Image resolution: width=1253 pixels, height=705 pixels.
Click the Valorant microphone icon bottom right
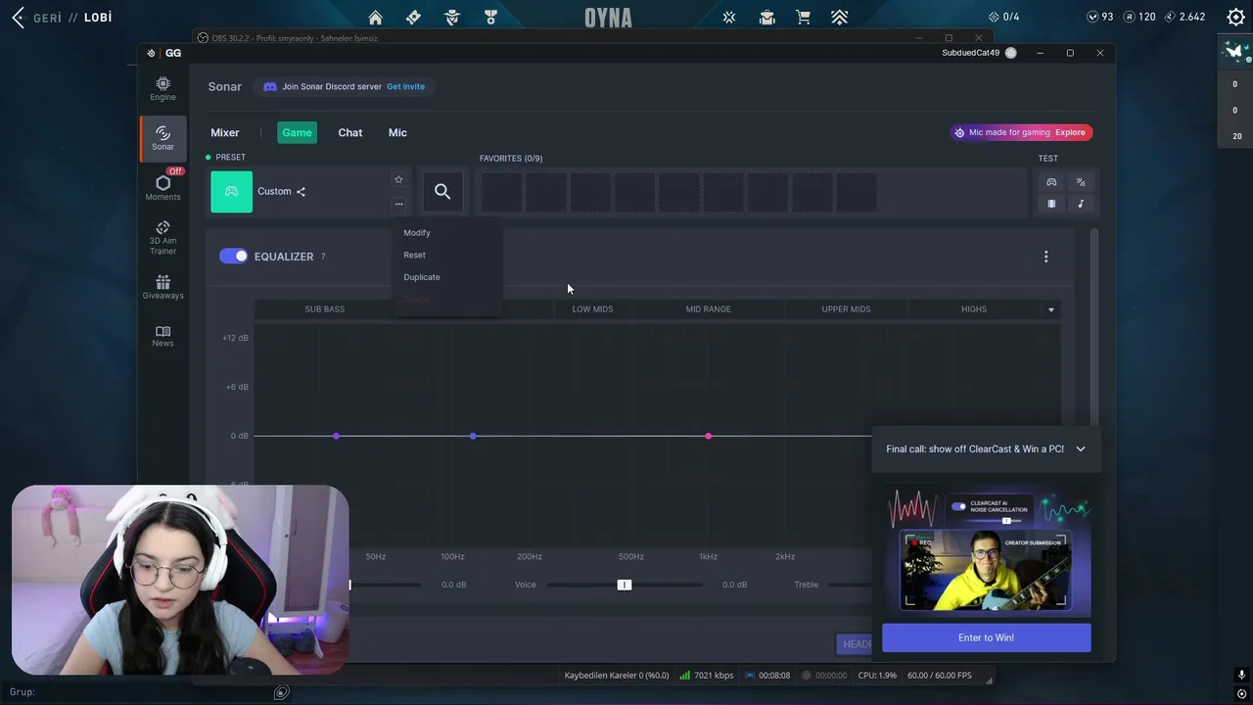click(1241, 676)
